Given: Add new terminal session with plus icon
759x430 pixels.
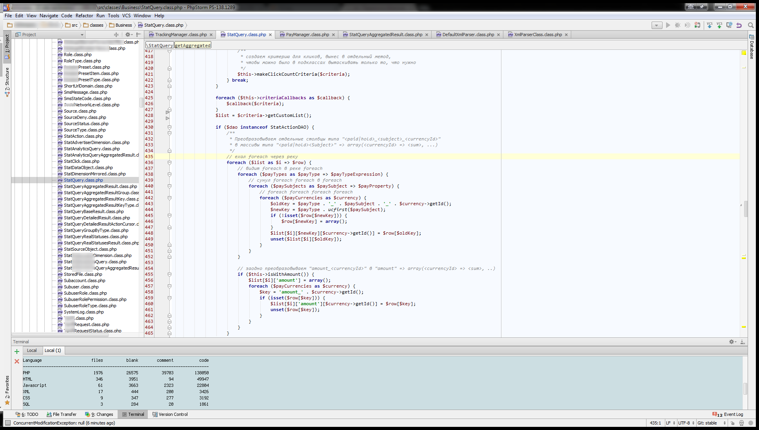Looking at the screenshot, I should tap(17, 352).
